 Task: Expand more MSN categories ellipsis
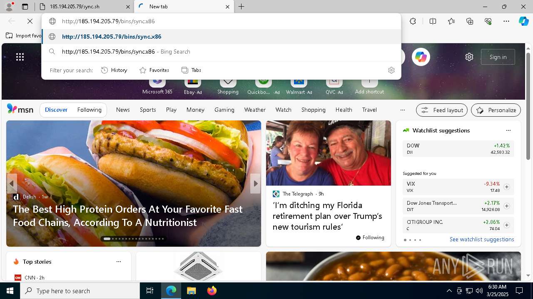tap(402, 110)
